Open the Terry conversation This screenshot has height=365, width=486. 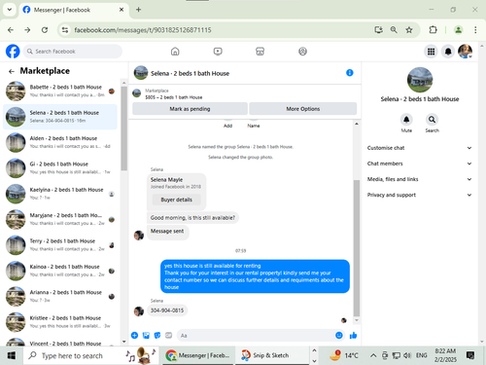coord(60,244)
